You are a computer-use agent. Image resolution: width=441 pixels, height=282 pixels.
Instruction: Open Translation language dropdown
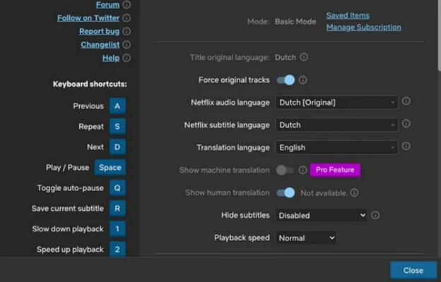point(336,147)
